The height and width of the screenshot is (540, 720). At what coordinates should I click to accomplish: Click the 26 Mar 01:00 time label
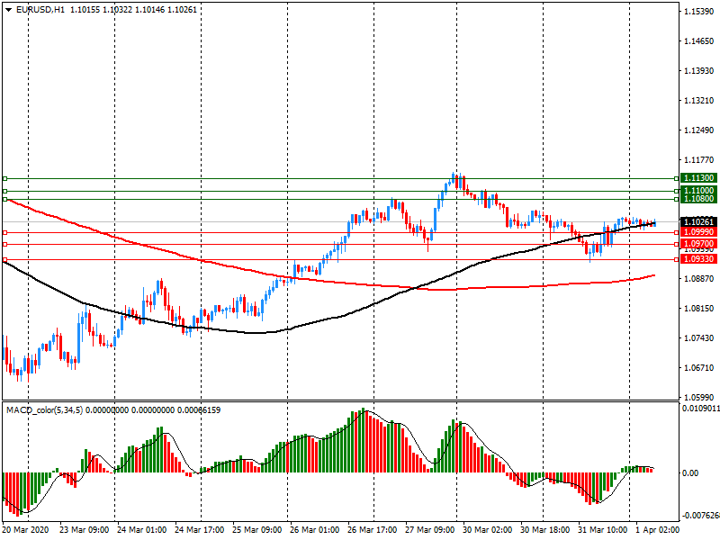click(x=314, y=530)
